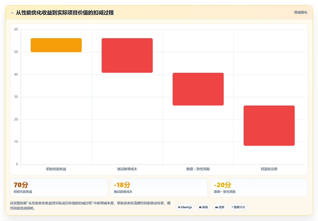Image resolution: width=318 pixels, height=221 pixels.
Task: Click y-axis tick value 30
Action: click(x=16, y=97)
